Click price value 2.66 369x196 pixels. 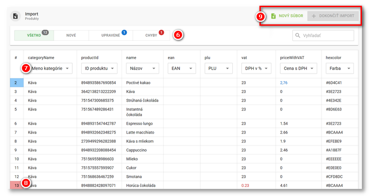[284, 132]
